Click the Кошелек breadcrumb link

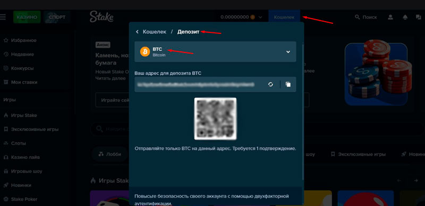tap(155, 32)
